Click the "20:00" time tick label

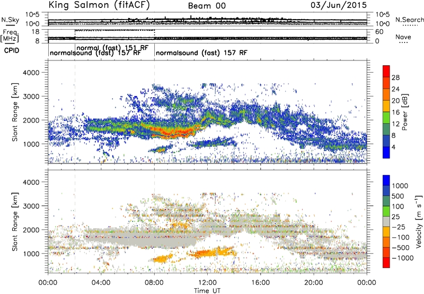coord(314,283)
